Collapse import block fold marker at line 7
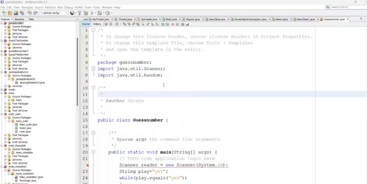Image resolution: width=367 pixels, height=184 pixels. (x=93, y=68)
